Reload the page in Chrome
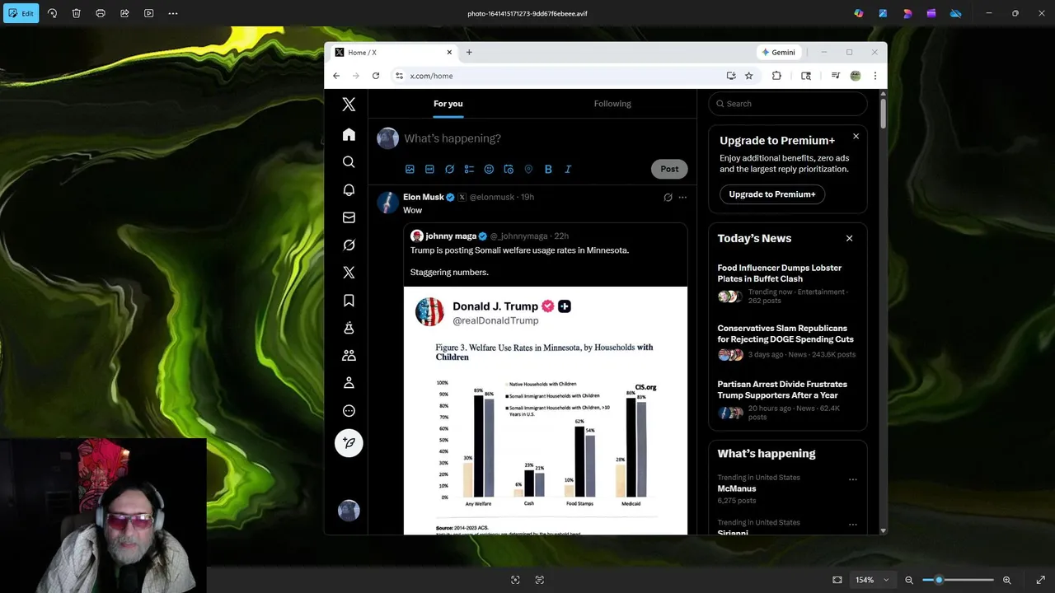This screenshot has height=593, width=1055. [x=376, y=76]
